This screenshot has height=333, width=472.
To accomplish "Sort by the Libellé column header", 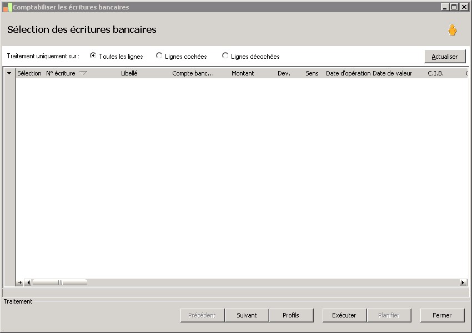I will point(129,73).
